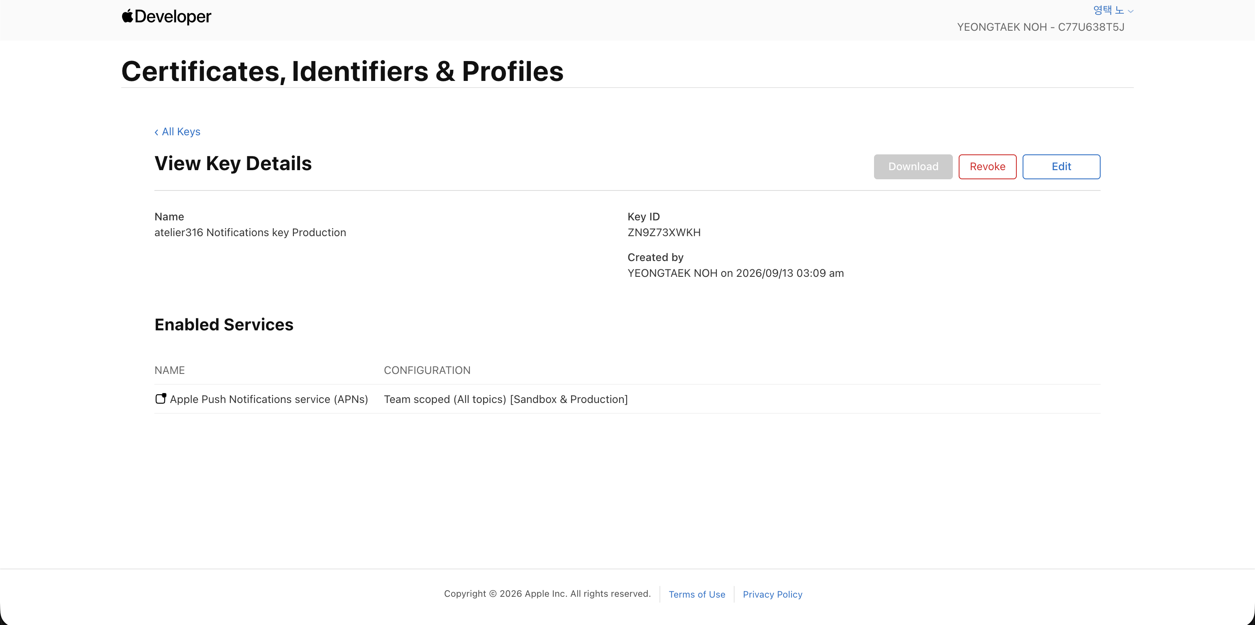Screen dimensions: 1255x625
Task: Select the Key ID value ZN9Z73XWKH
Action: pos(664,232)
